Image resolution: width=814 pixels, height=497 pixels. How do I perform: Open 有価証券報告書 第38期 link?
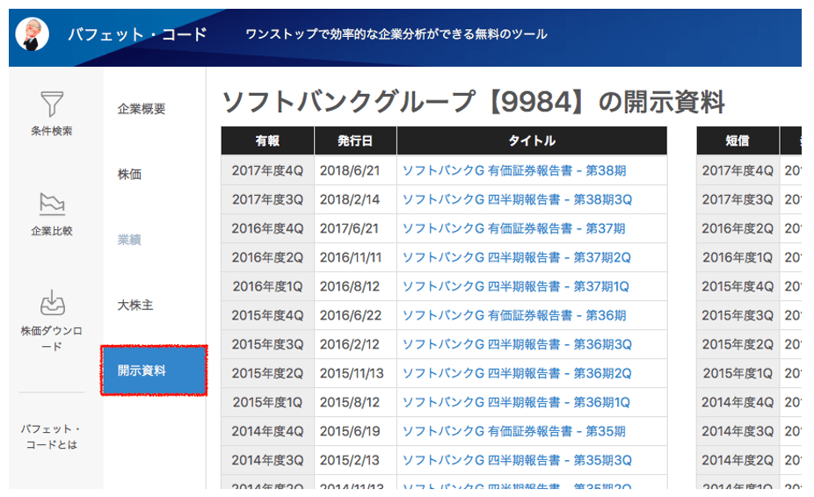(x=514, y=170)
